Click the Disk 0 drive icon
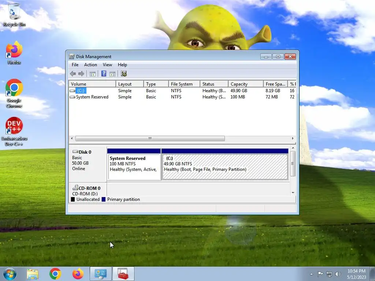This screenshot has height=281, width=375. pyautogui.click(x=75, y=151)
